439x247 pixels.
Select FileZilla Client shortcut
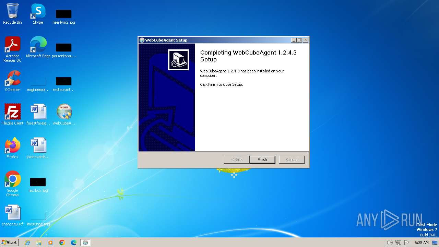tap(12, 115)
